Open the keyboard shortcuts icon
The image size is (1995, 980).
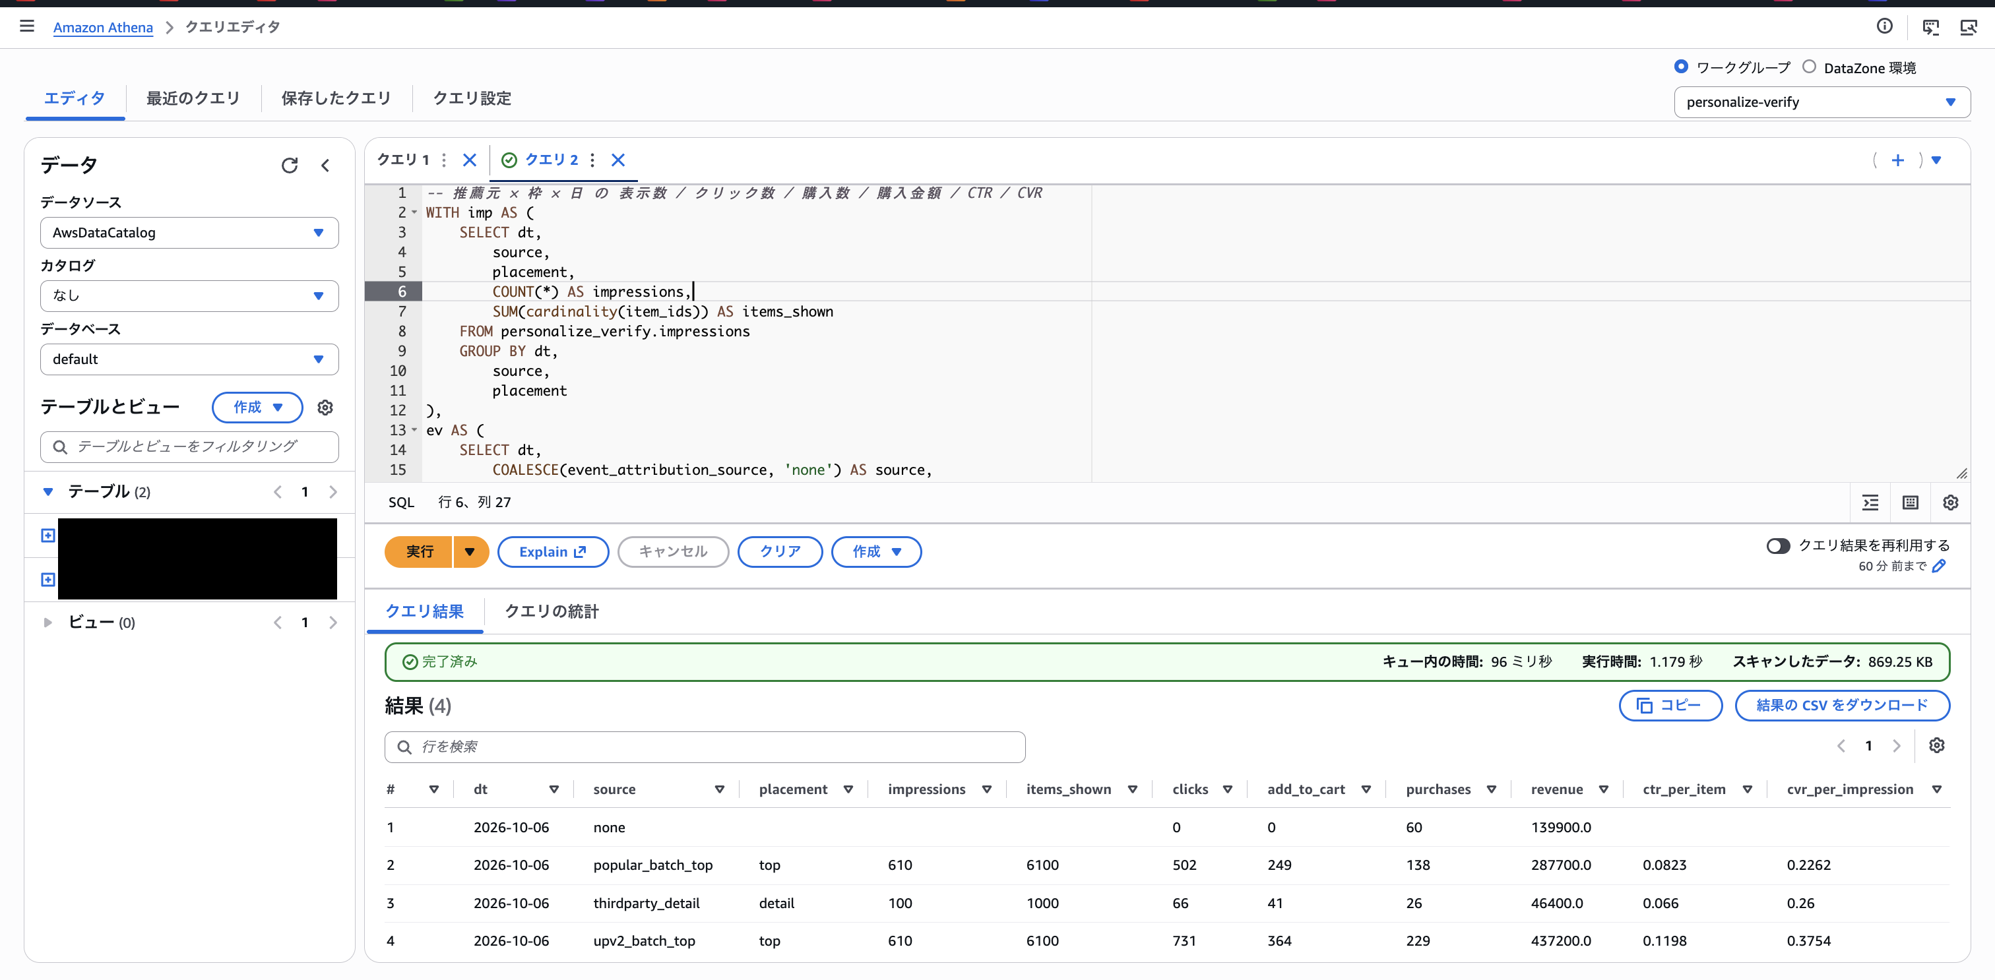click(x=1911, y=503)
